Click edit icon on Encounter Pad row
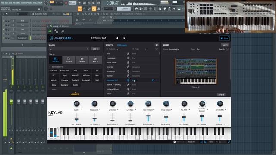The width and height of the screenshot is (276, 155). coord(153,81)
